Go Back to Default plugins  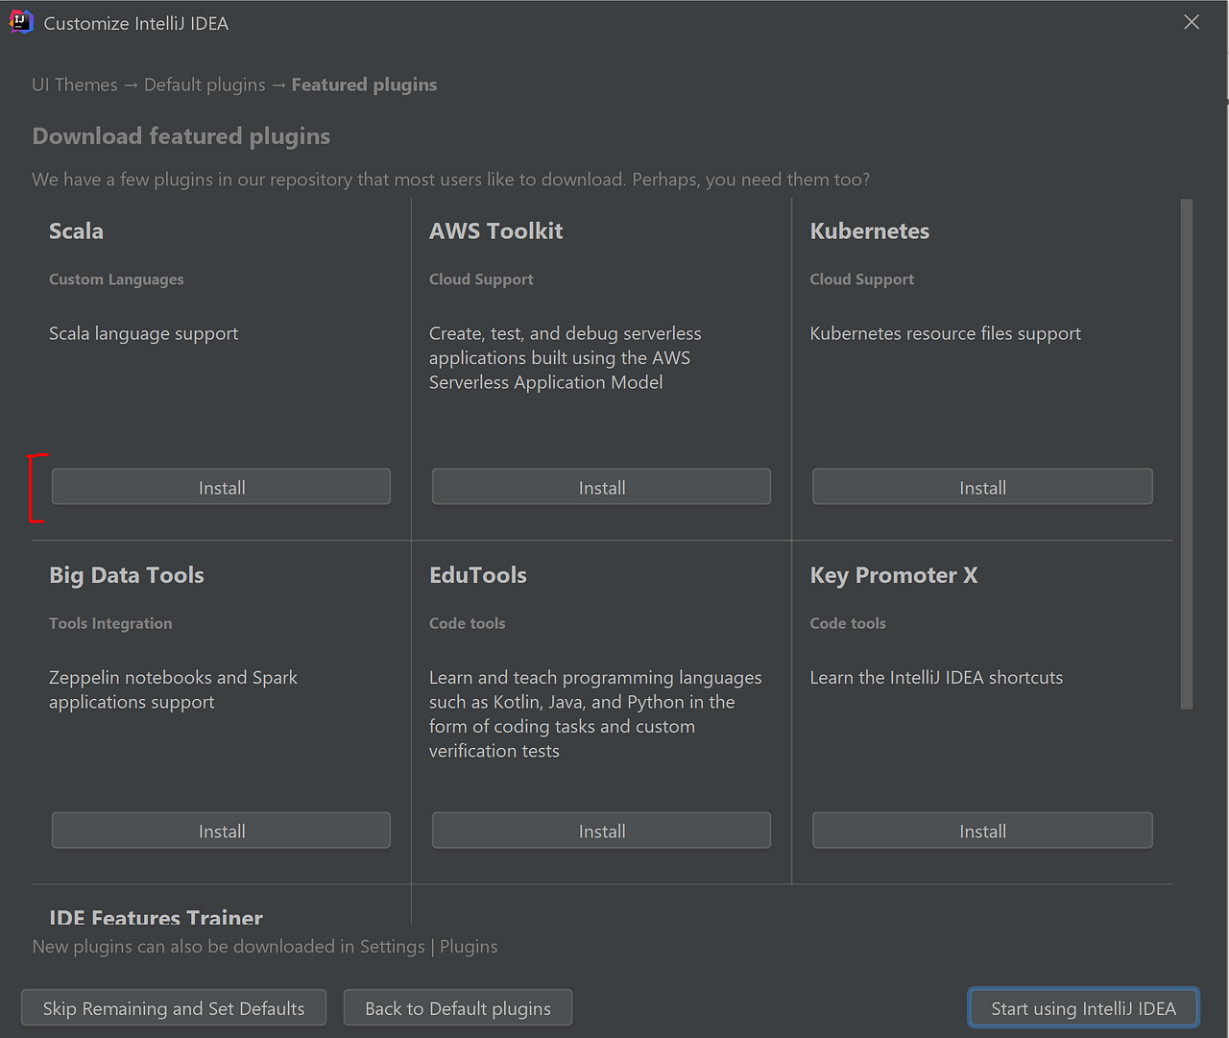pyautogui.click(x=458, y=1008)
